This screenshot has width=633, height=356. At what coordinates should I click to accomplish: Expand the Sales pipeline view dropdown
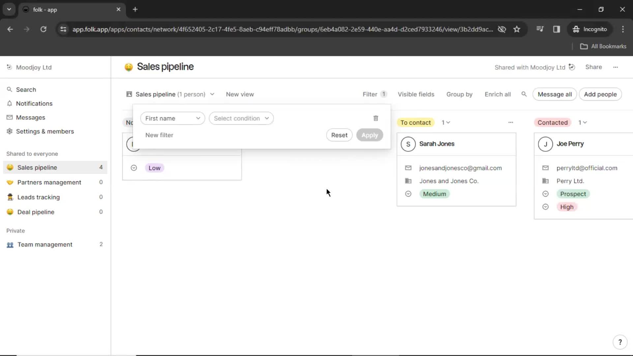tap(212, 94)
